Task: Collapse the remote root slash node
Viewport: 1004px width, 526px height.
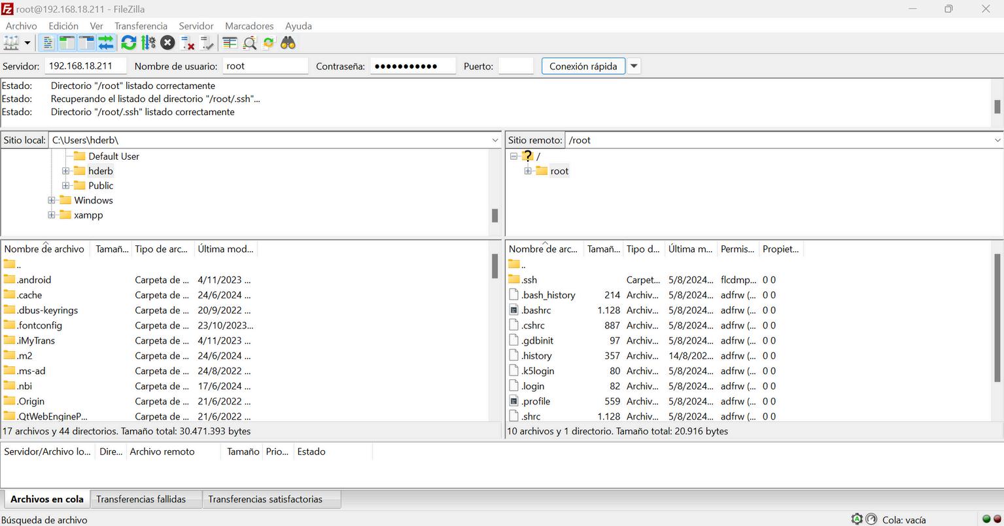Action: [x=513, y=156]
